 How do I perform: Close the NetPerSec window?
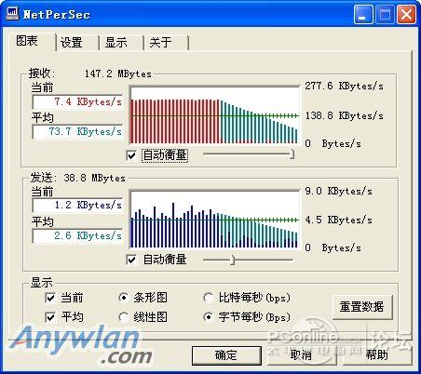point(407,15)
